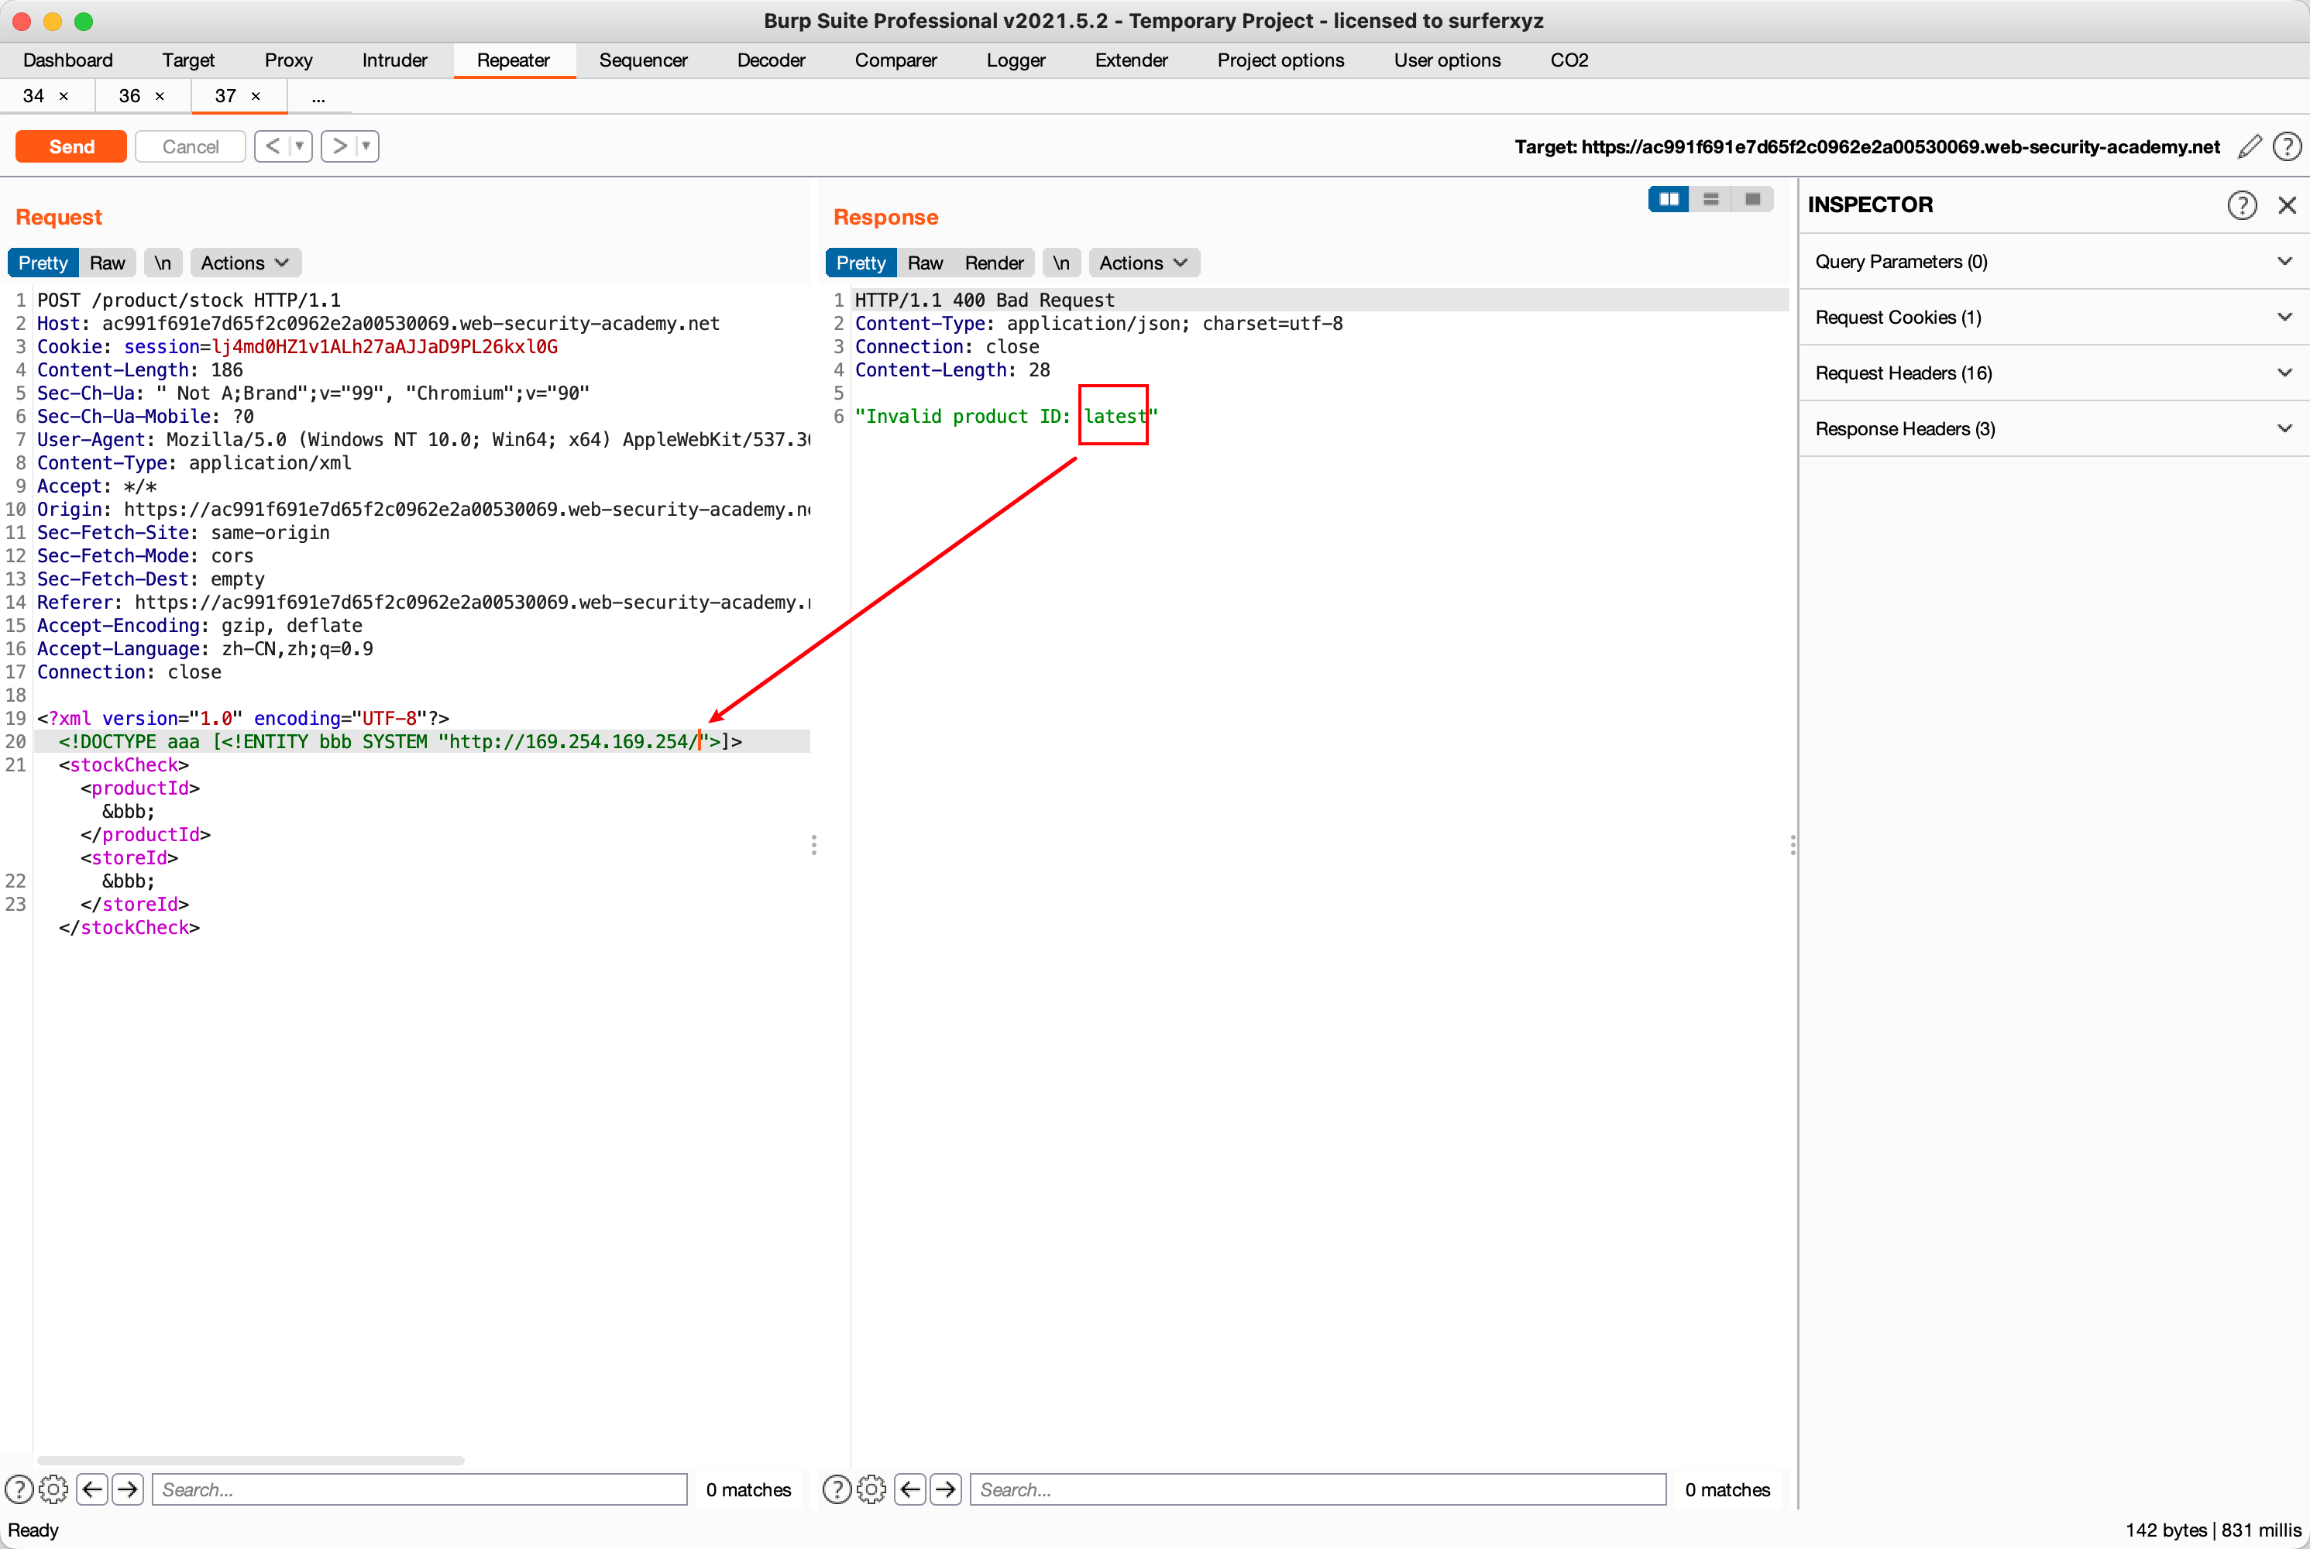Switch request view to Raw
The image size is (2310, 1549).
[x=107, y=263]
